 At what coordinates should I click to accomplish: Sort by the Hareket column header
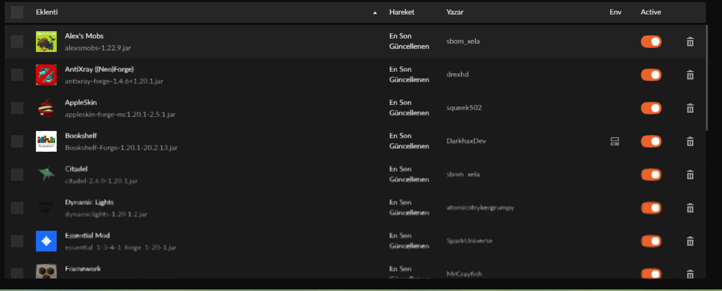[402, 12]
